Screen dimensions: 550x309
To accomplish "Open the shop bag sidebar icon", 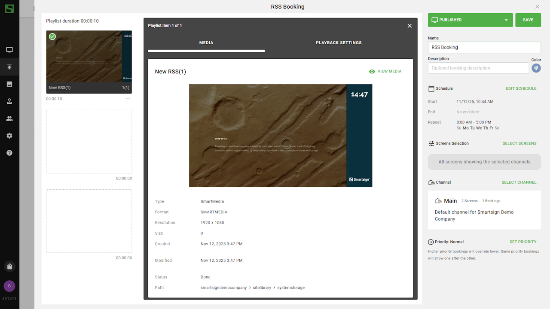I will tap(9, 267).
